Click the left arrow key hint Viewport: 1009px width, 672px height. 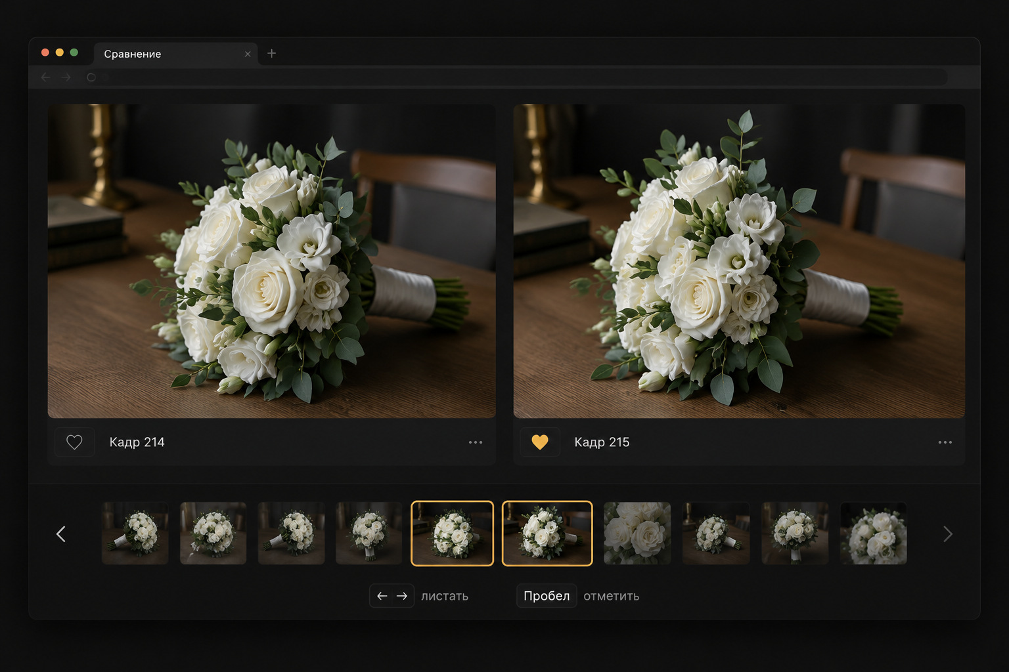[x=382, y=596]
